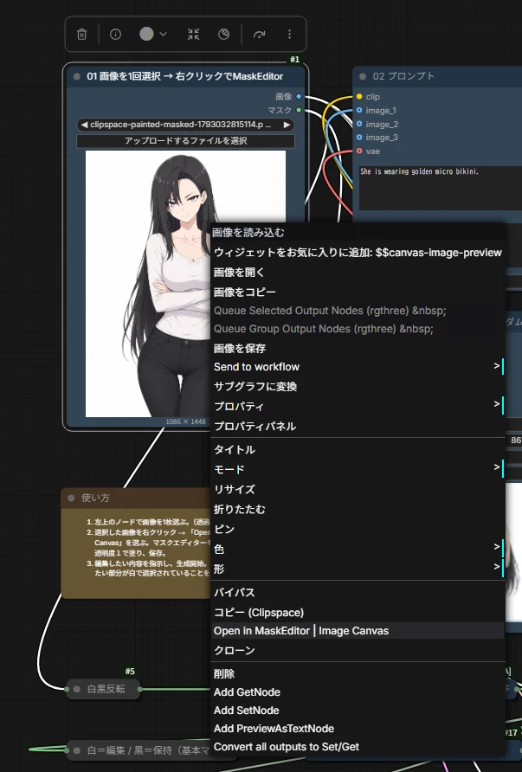Expand モード submenu
Viewport: 522px width, 772px height.
point(358,469)
